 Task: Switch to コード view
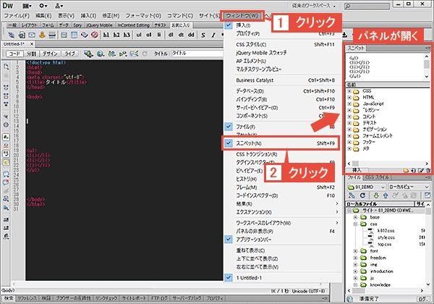(x=14, y=54)
